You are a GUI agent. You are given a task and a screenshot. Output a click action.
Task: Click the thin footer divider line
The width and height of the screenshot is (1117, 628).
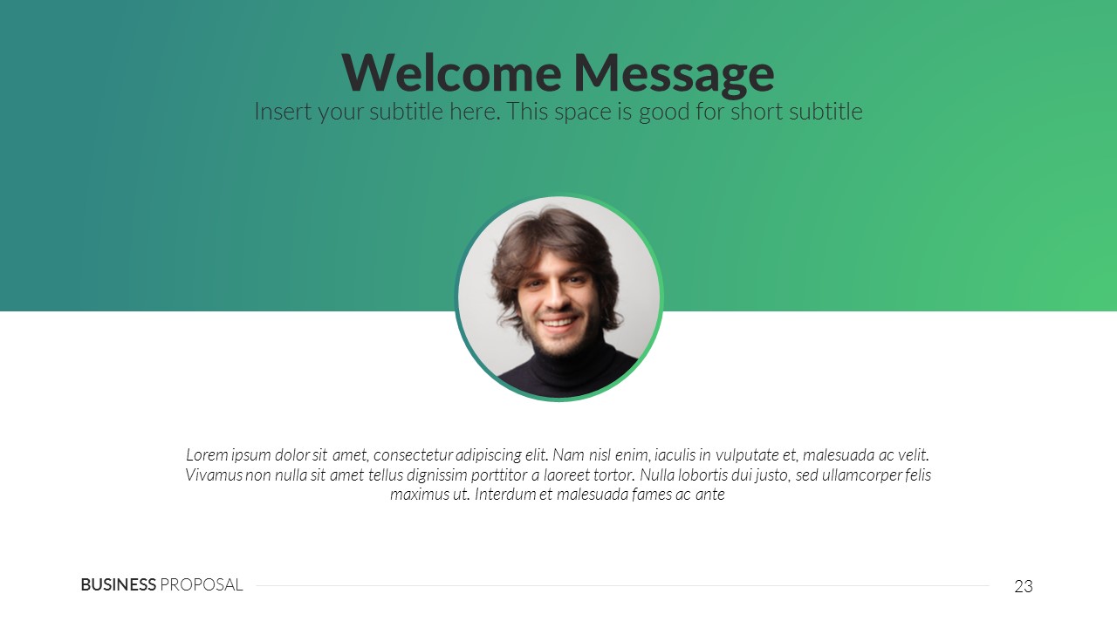click(622, 585)
